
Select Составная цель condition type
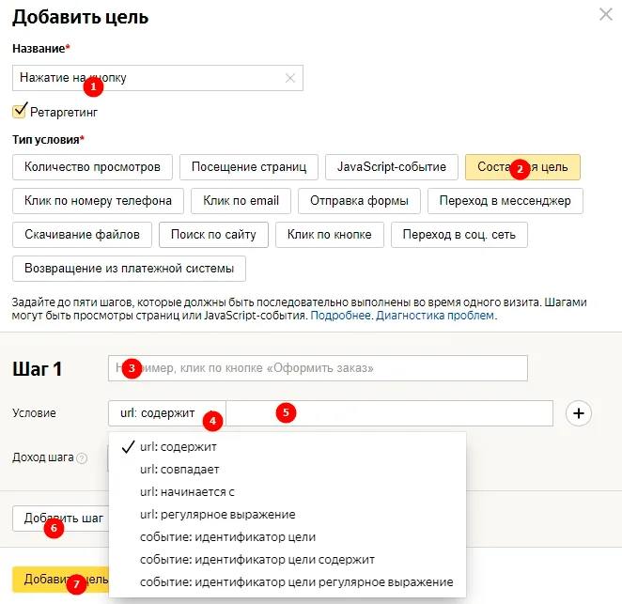[522, 167]
